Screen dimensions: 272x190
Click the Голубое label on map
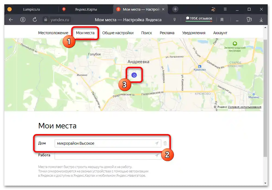click(94, 54)
